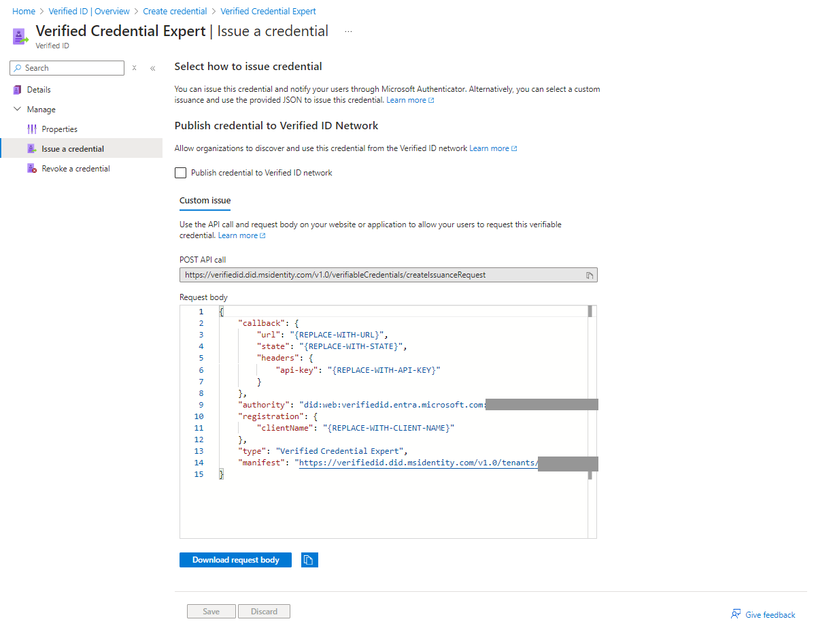This screenshot has height=630, width=816.
Task: Click the Save button
Action: pos(211,612)
